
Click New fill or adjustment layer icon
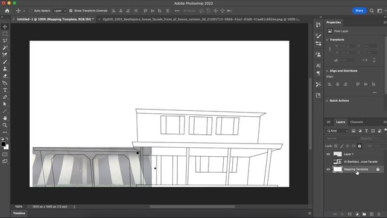357,214
